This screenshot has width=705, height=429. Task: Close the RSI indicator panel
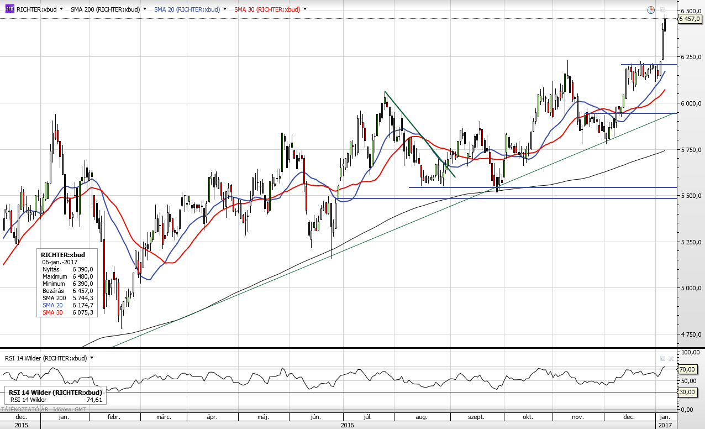coord(671,358)
